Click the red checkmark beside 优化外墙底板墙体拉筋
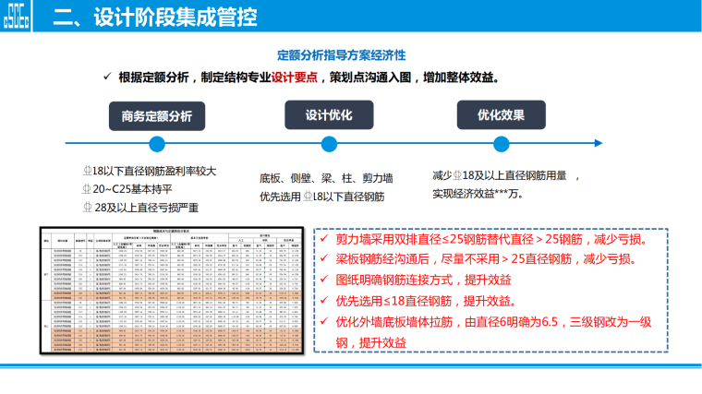Screen dimensions: 702x394 321,321
